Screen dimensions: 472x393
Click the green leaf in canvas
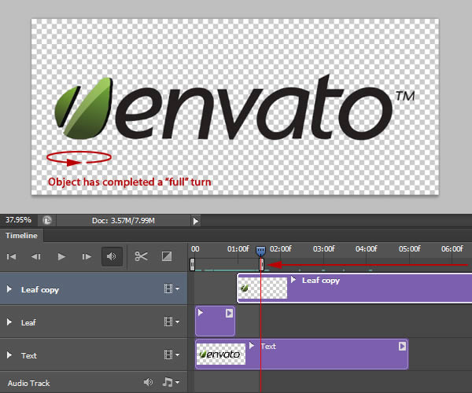(83, 108)
